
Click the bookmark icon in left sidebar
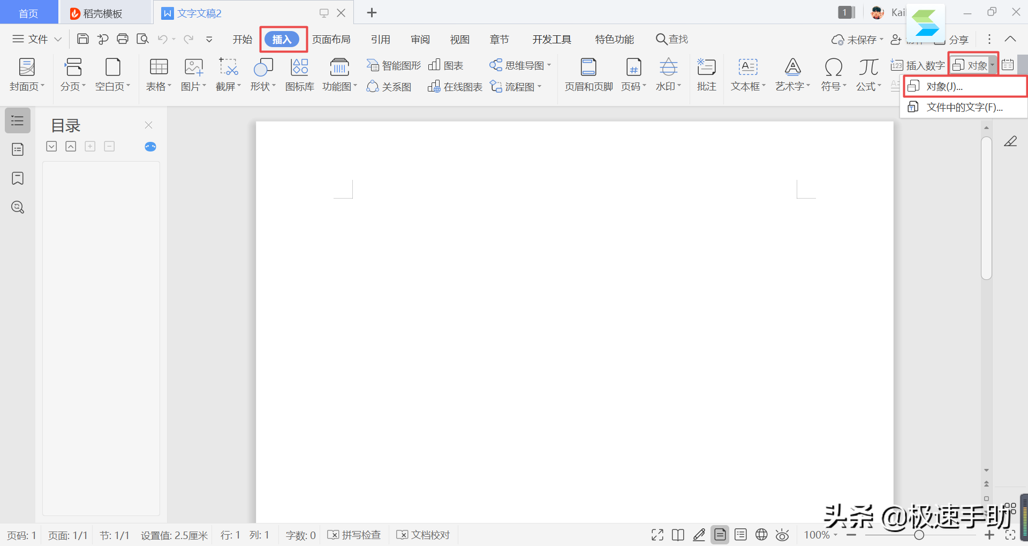(18, 178)
